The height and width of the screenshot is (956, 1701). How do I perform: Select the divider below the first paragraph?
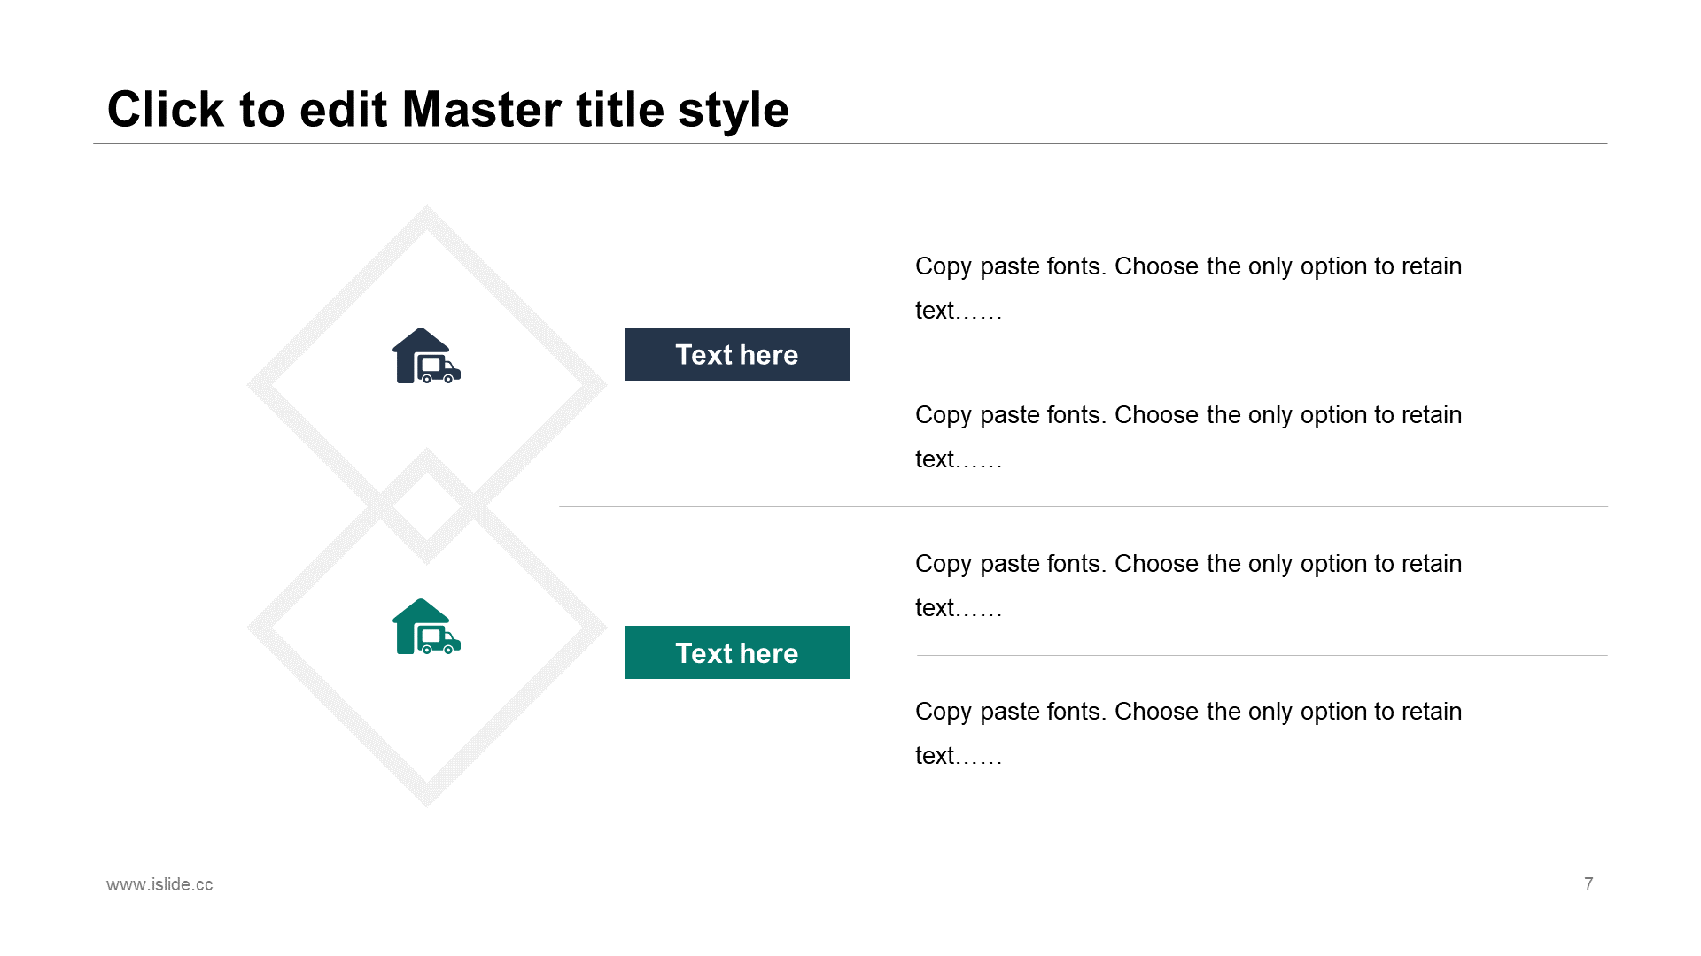pyautogui.click(x=1262, y=358)
